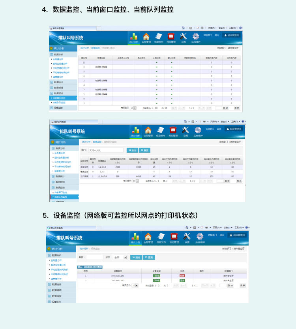Click browser print icon in top screenshot toolbar
The width and height of the screenshot is (296, 329).
point(202,28)
